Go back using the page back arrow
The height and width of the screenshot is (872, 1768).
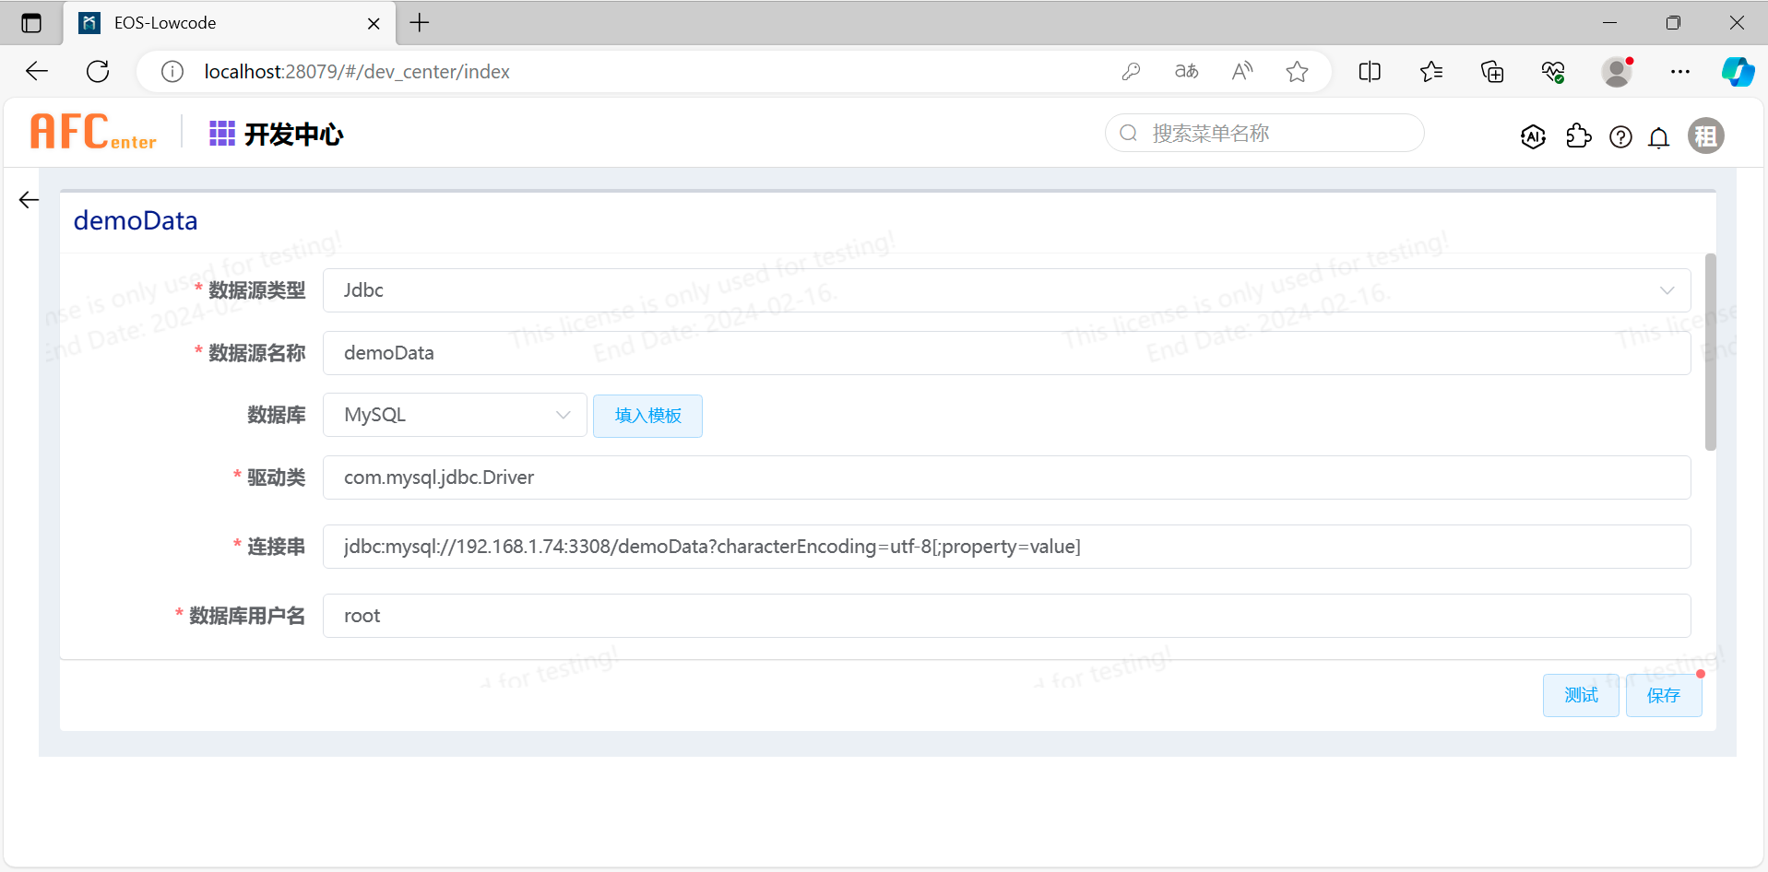click(29, 200)
